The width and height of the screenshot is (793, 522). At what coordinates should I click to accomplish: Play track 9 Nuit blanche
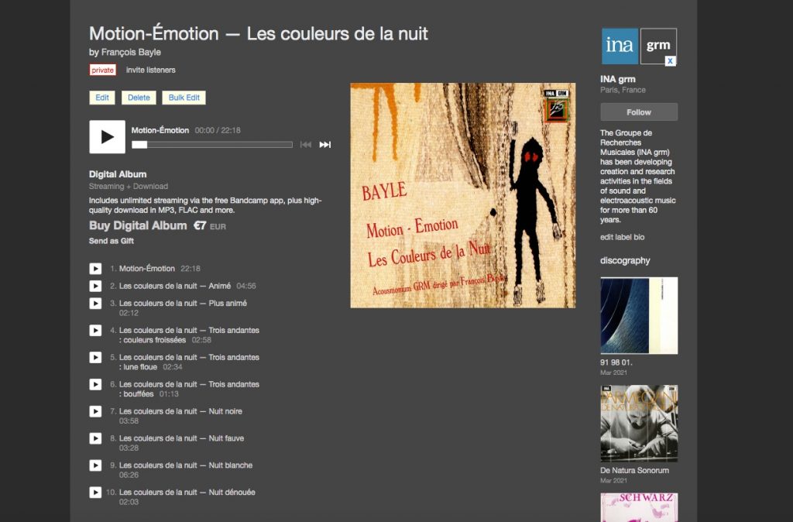point(95,465)
